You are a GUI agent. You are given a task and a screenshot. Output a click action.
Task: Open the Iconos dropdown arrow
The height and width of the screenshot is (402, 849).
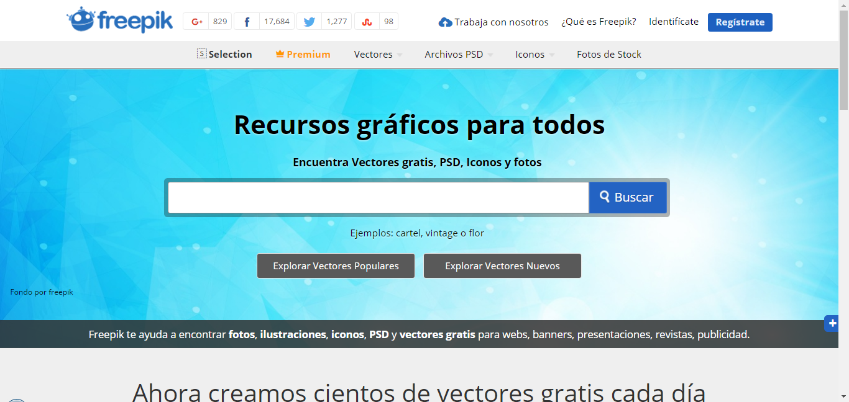pos(552,55)
